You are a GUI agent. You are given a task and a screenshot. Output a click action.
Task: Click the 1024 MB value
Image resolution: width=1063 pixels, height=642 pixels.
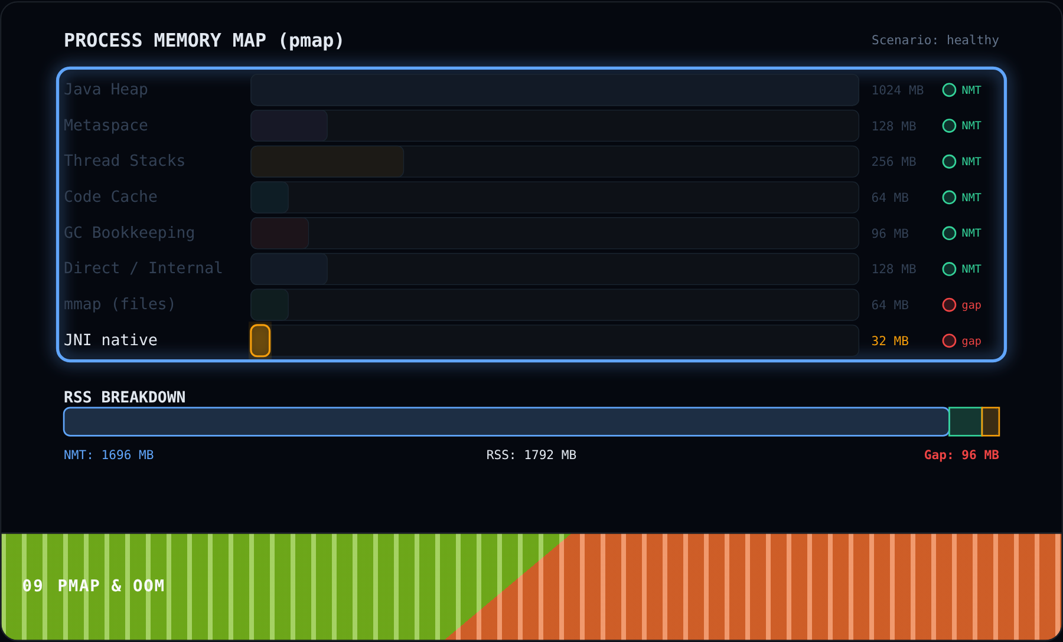[x=897, y=90]
